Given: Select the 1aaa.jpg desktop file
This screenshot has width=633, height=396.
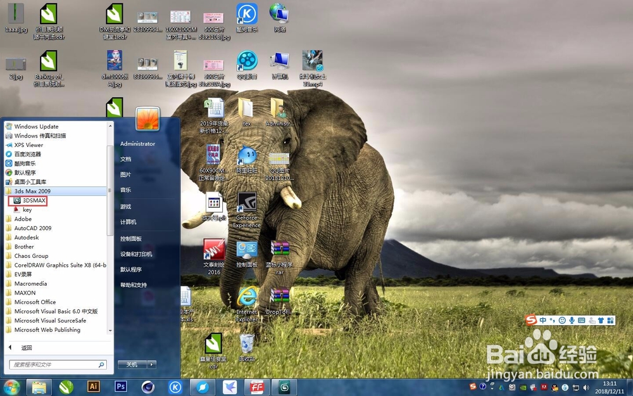Looking at the screenshot, I should [x=16, y=18].
